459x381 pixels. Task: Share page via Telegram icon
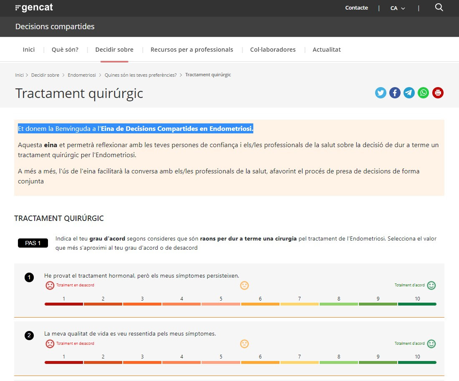tap(409, 93)
